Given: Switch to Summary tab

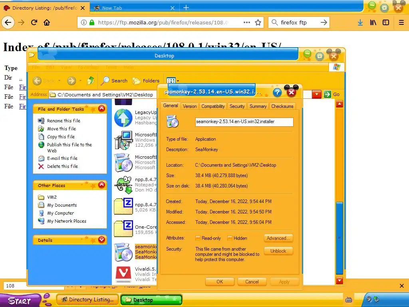Looking at the screenshot, I should tap(258, 106).
